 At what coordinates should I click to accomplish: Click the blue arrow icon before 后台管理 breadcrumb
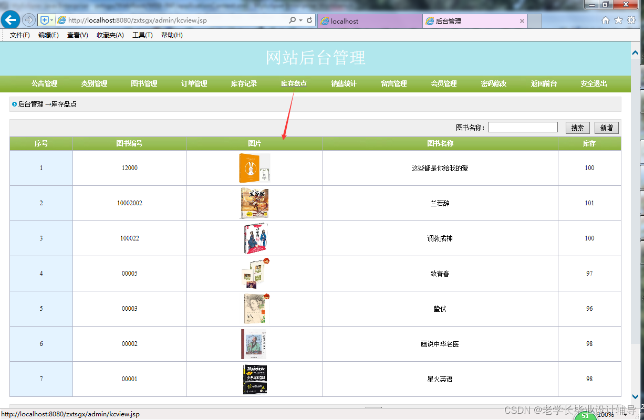[14, 104]
